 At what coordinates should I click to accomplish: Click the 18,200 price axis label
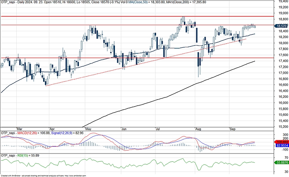(x=284, y=37)
